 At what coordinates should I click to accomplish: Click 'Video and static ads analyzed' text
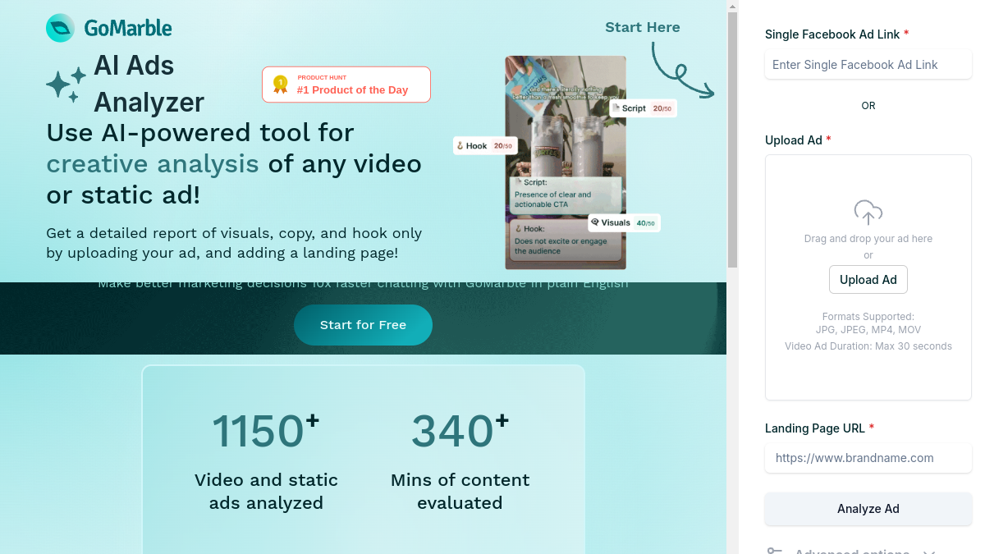point(266,491)
